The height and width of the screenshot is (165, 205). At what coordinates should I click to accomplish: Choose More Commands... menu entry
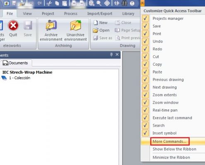tap(170, 141)
